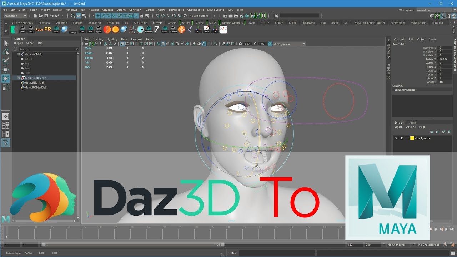Open the DAZ shelf icon
The width and height of the screenshot is (457, 257).
click(224, 30)
